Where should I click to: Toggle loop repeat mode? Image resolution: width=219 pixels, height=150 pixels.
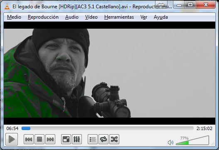pyautogui.click(x=103, y=139)
